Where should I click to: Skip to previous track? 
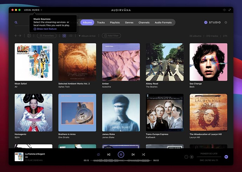coord(109,155)
